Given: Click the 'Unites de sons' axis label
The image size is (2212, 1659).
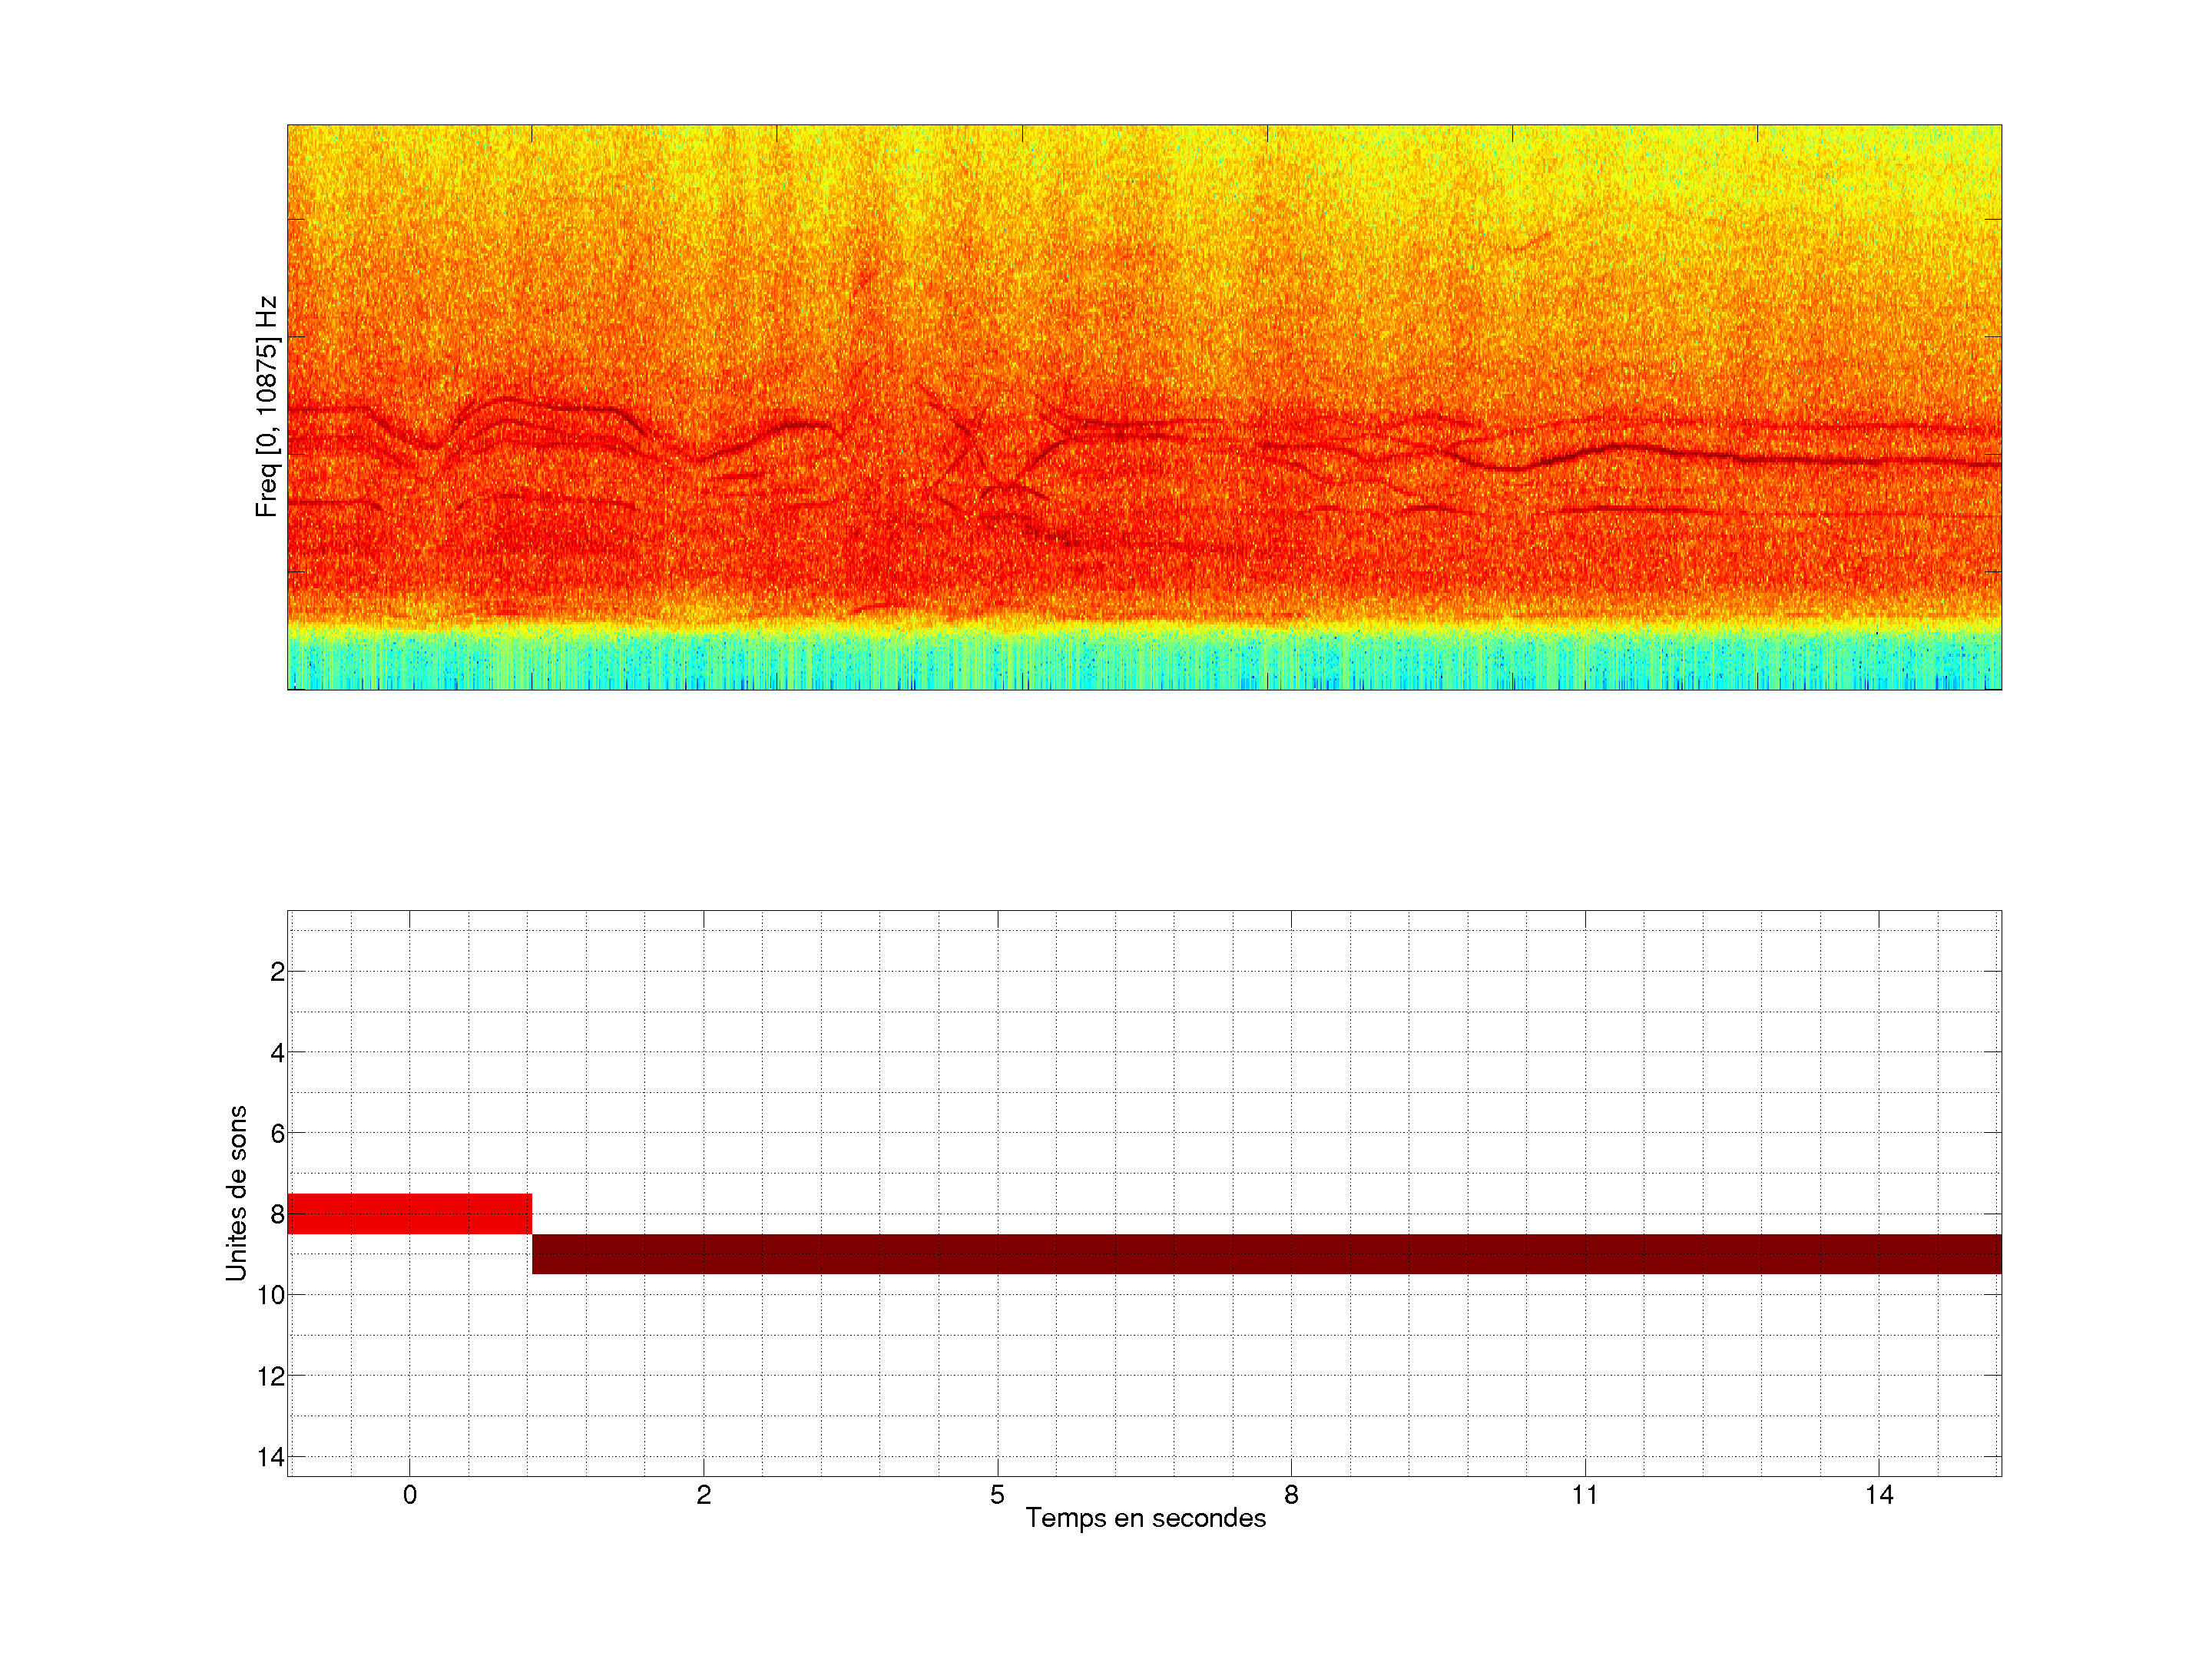Looking at the screenshot, I should pos(236,1193).
